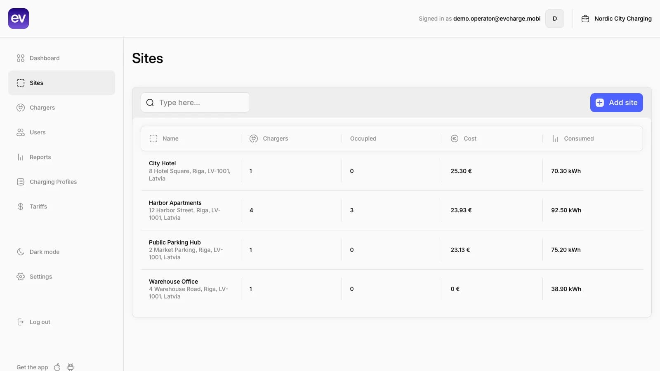660x371 pixels.
Task: Select the Sites icon in sidebar
Action: click(x=21, y=83)
